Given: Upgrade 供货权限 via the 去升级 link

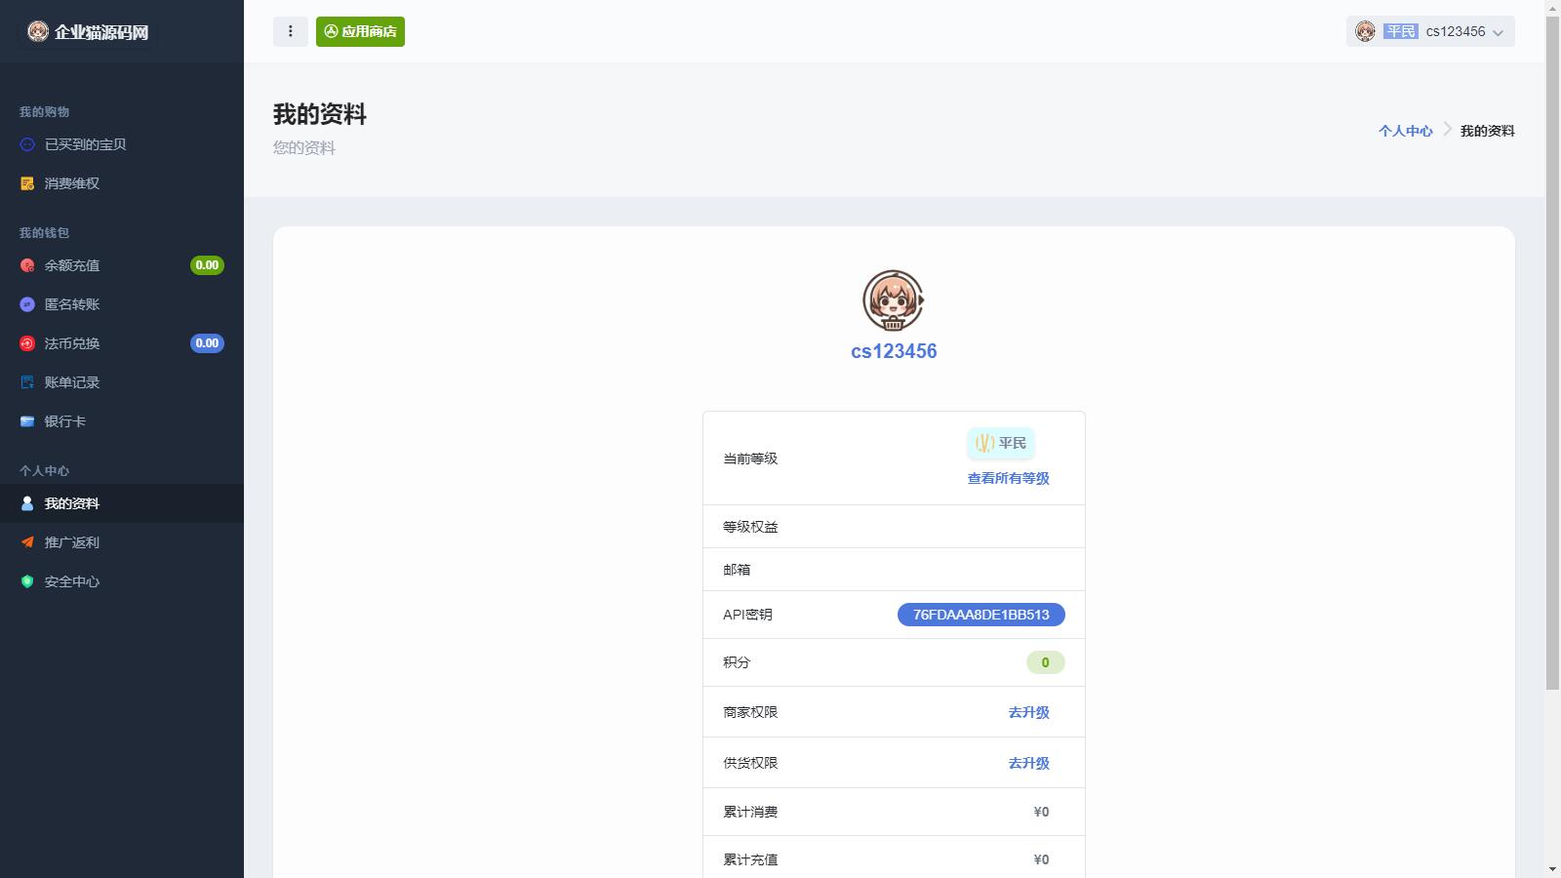Looking at the screenshot, I should click(1028, 762).
